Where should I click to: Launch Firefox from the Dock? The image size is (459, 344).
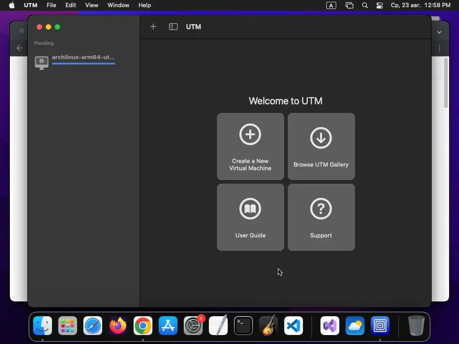pyautogui.click(x=118, y=325)
